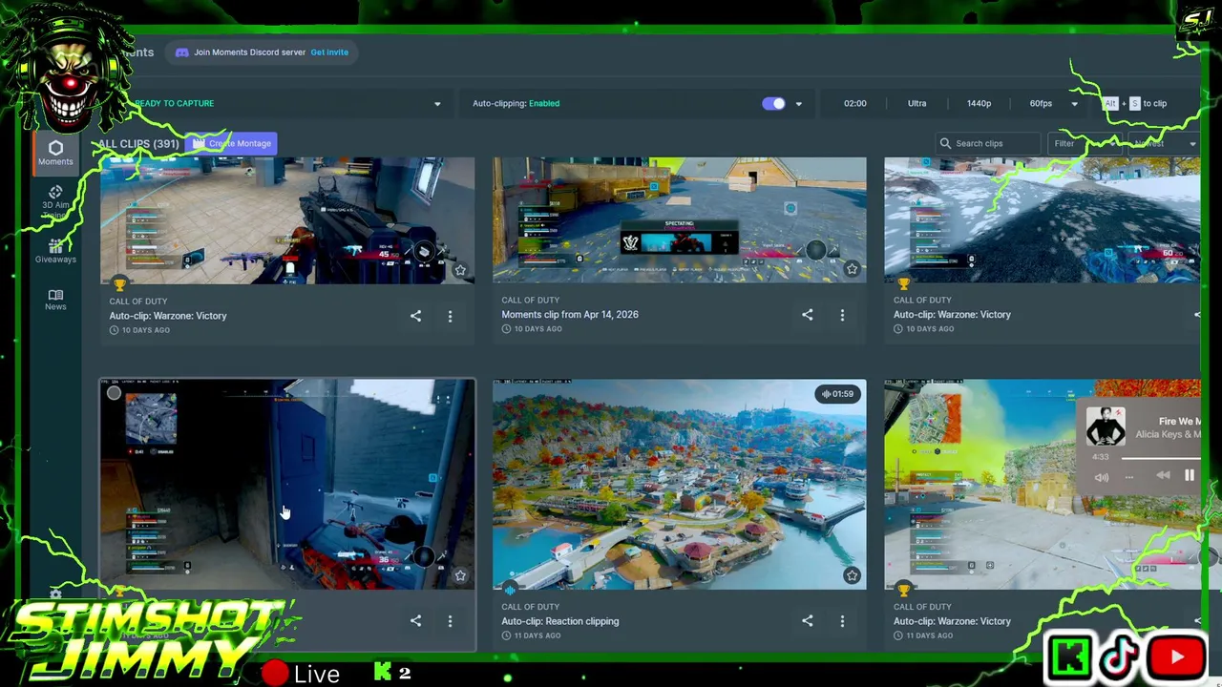This screenshot has height=687, width=1222.
Task: Favorite the hovered dark room clip star
Action: coord(460,575)
